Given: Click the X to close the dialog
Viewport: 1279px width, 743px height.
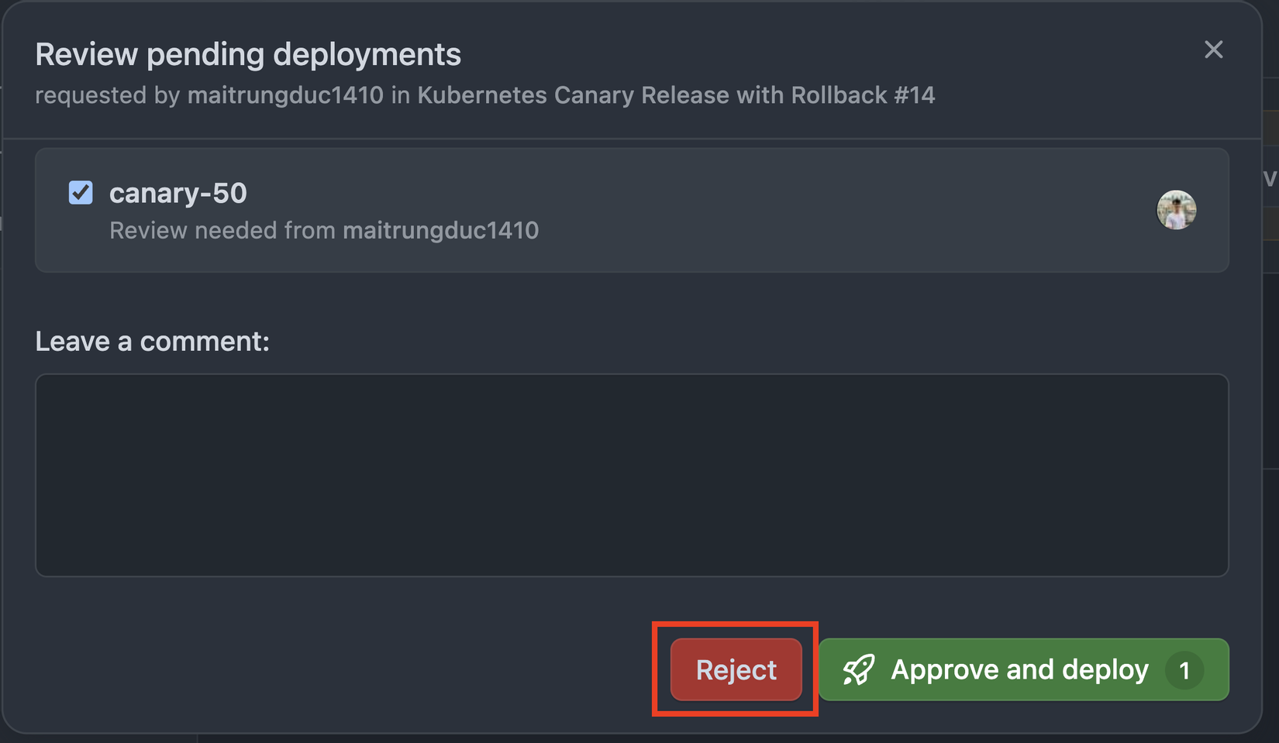Looking at the screenshot, I should [x=1213, y=50].
